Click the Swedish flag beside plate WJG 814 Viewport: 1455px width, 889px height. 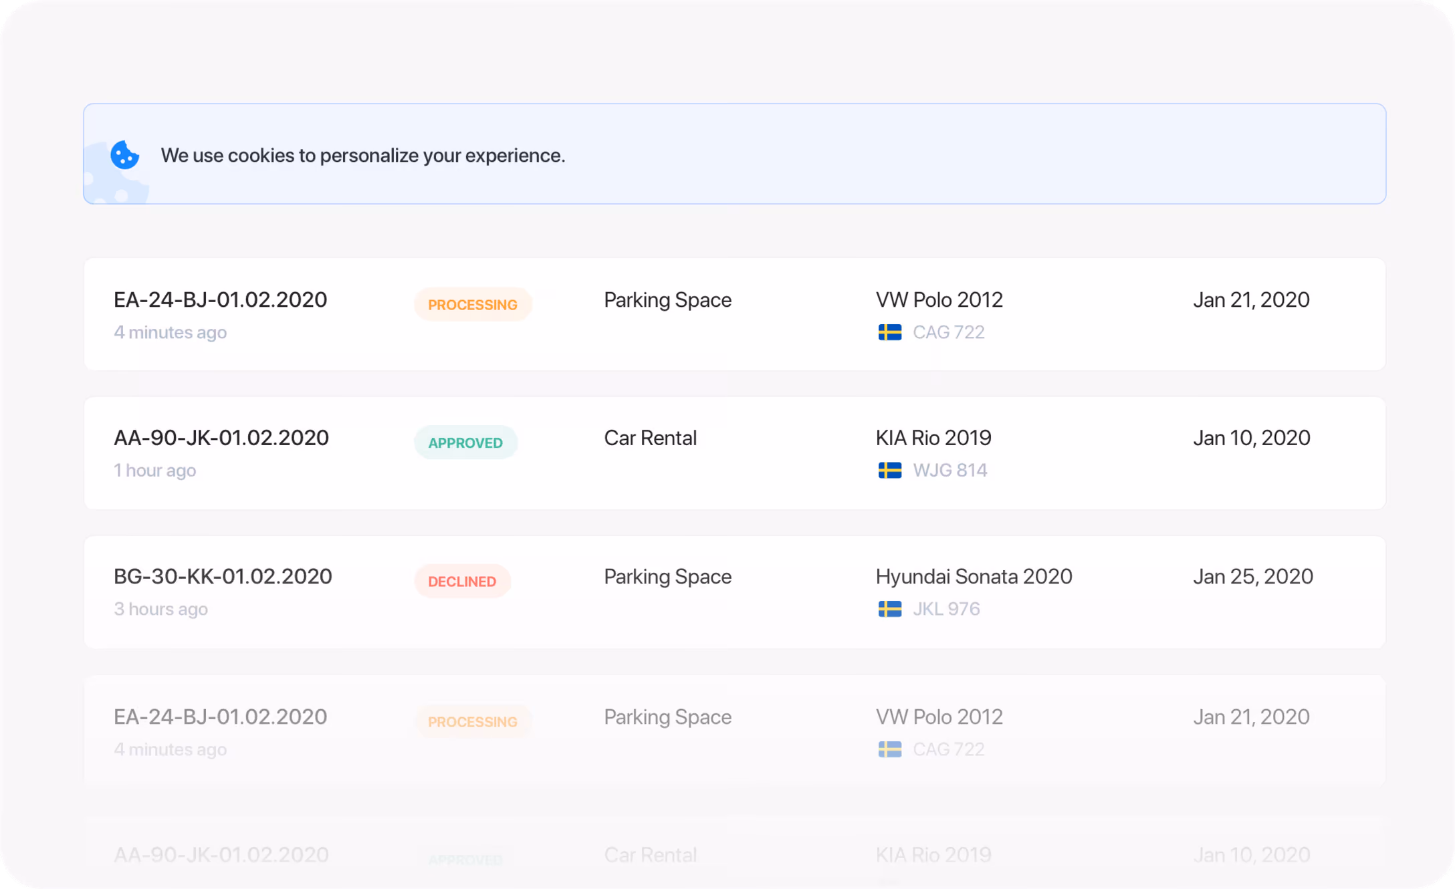889,471
